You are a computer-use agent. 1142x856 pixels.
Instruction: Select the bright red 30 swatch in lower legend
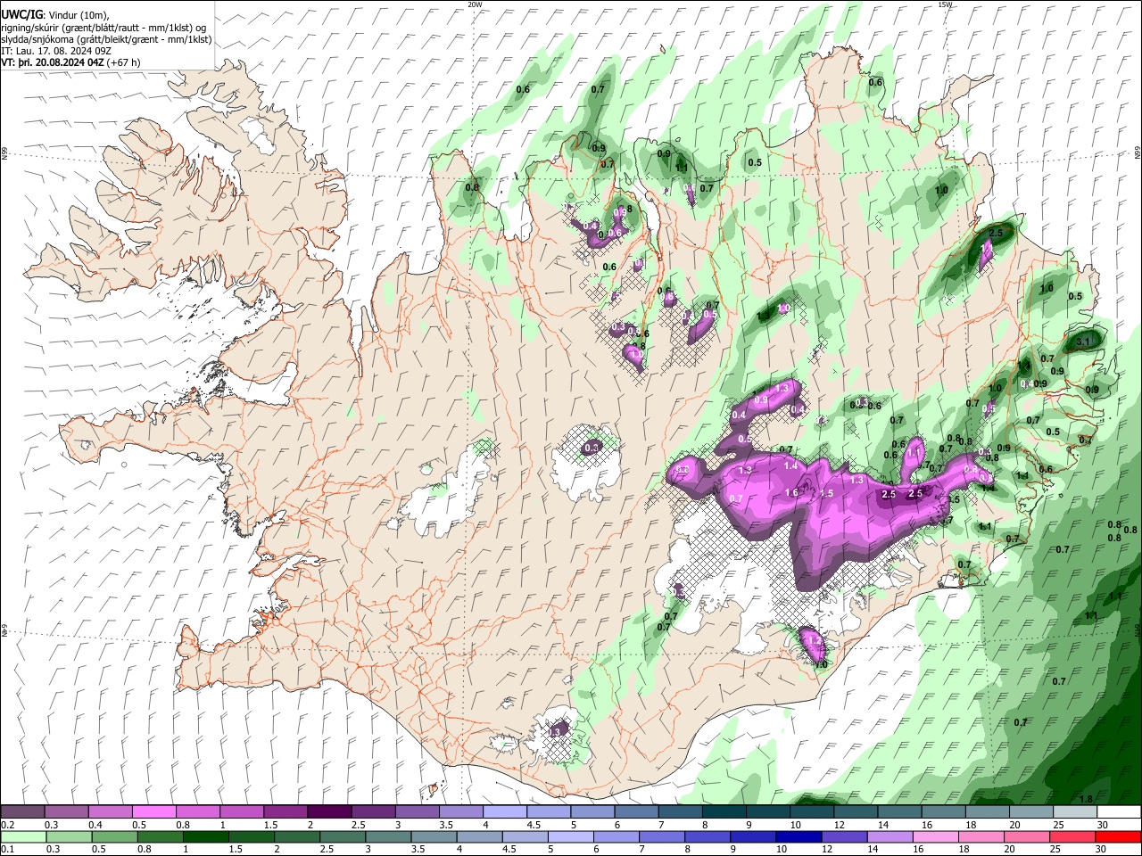click(x=1118, y=837)
